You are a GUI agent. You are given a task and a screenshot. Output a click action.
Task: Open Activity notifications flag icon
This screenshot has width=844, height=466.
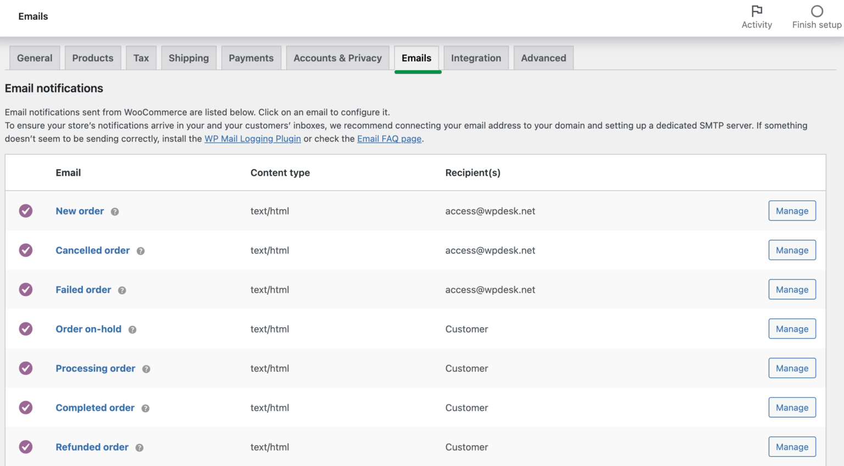point(757,10)
